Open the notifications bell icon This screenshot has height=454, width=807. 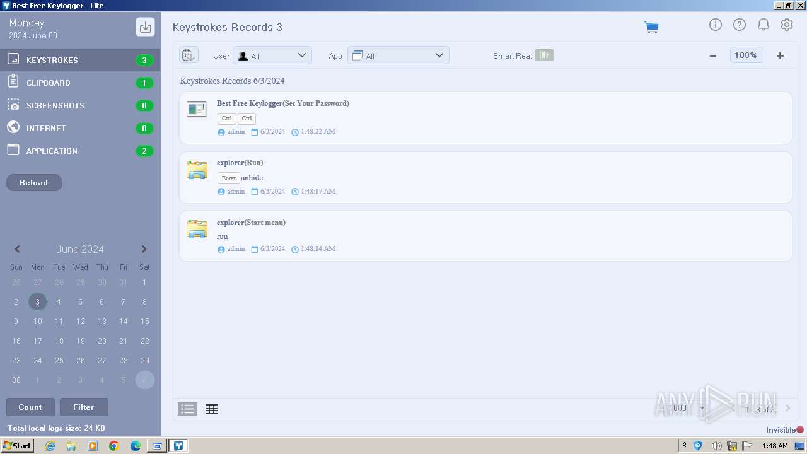click(x=763, y=25)
